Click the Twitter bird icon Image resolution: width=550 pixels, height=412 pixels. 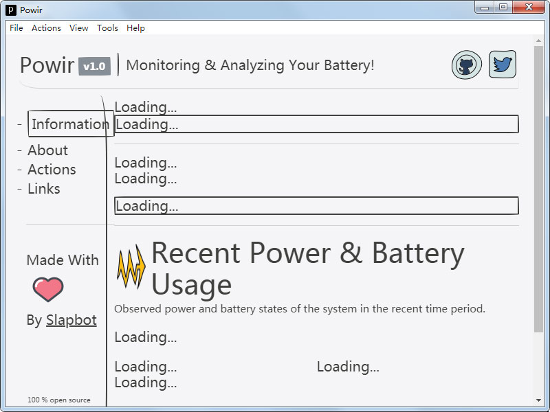[503, 65]
